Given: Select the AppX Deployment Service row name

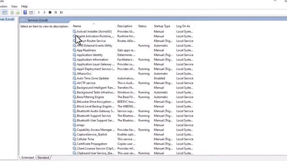Looking at the screenshot, I should coord(96,69).
